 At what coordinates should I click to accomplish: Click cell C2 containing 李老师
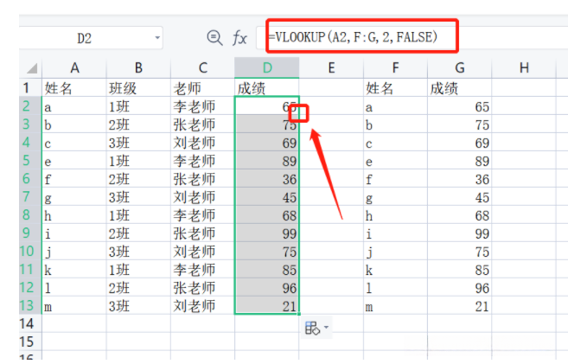tap(203, 105)
